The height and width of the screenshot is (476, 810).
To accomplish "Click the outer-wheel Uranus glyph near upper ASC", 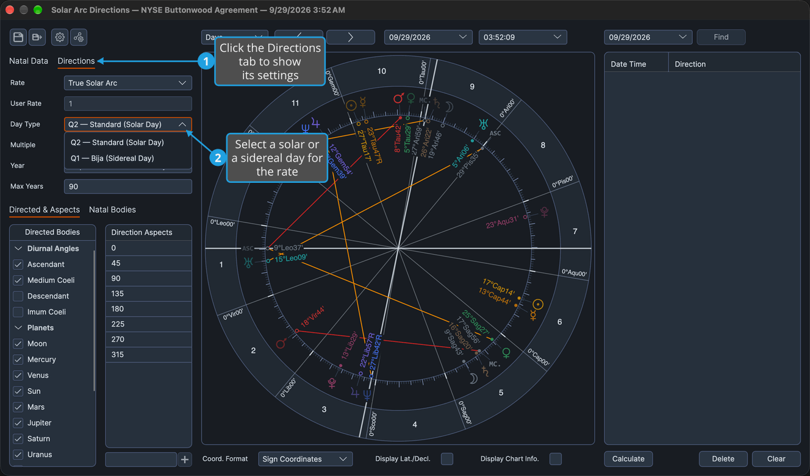I will pos(483,124).
